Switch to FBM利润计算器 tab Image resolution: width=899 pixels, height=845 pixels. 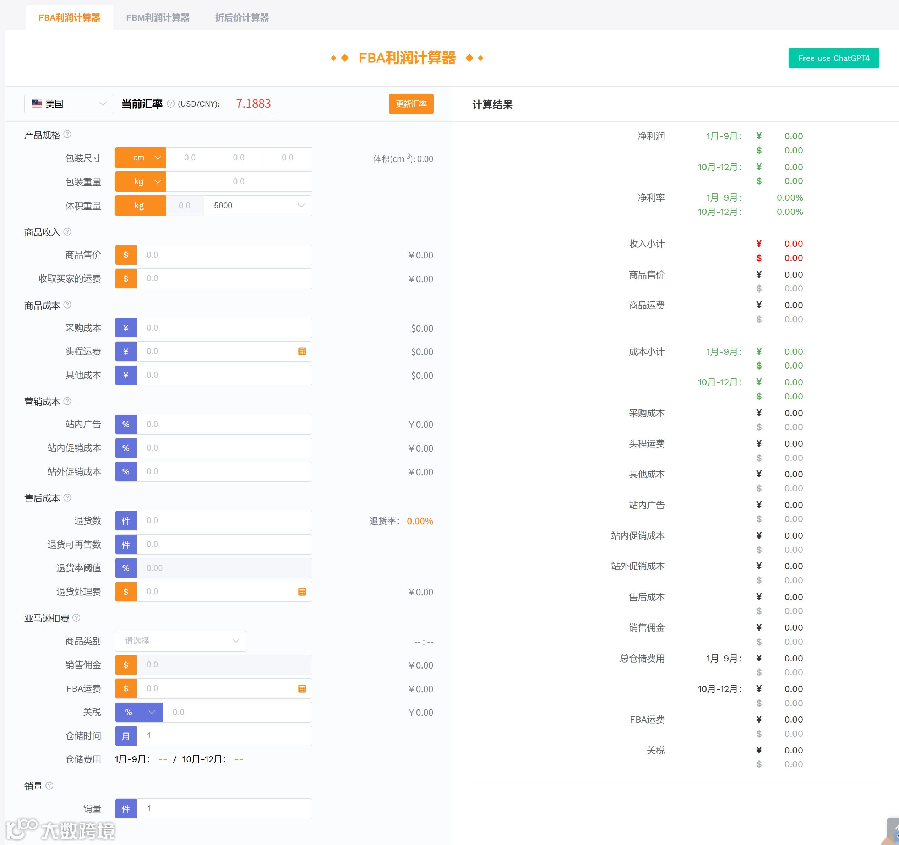[157, 18]
